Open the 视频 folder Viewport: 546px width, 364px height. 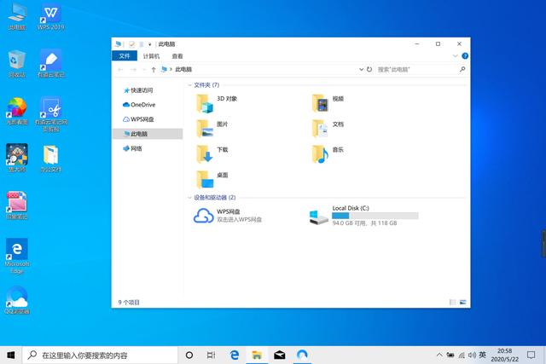click(328, 103)
